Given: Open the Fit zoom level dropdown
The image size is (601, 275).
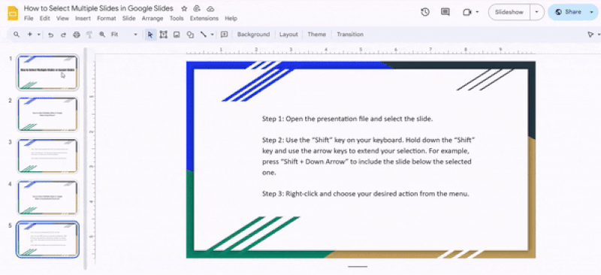Looking at the screenshot, I should [124, 35].
